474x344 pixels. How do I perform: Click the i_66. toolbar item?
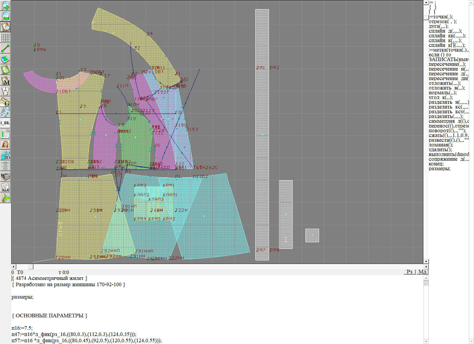5,123
